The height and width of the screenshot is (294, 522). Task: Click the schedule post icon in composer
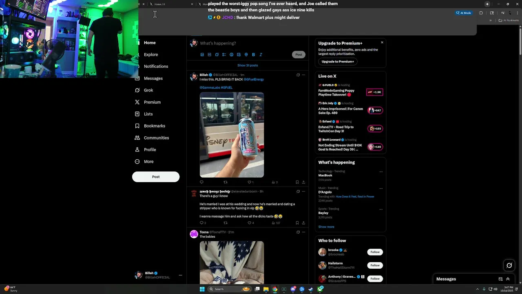239,55
